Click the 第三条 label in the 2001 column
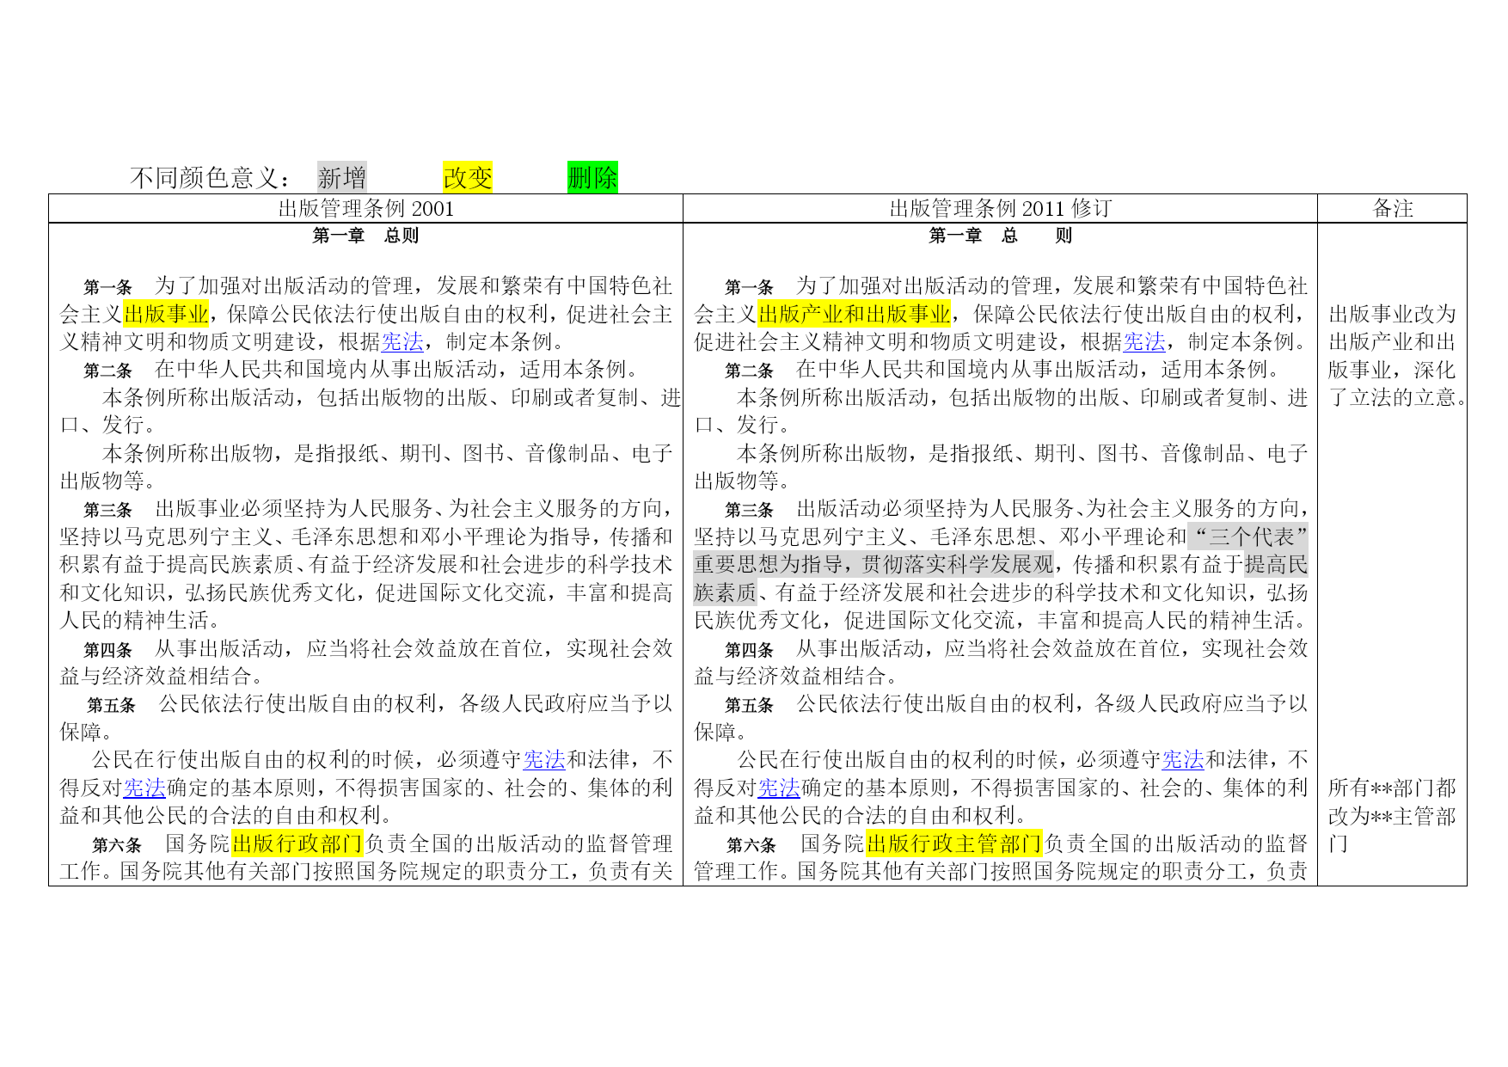 coord(107,510)
